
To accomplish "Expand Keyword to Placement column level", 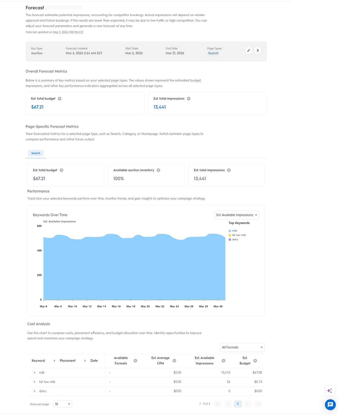I will coord(54,361).
